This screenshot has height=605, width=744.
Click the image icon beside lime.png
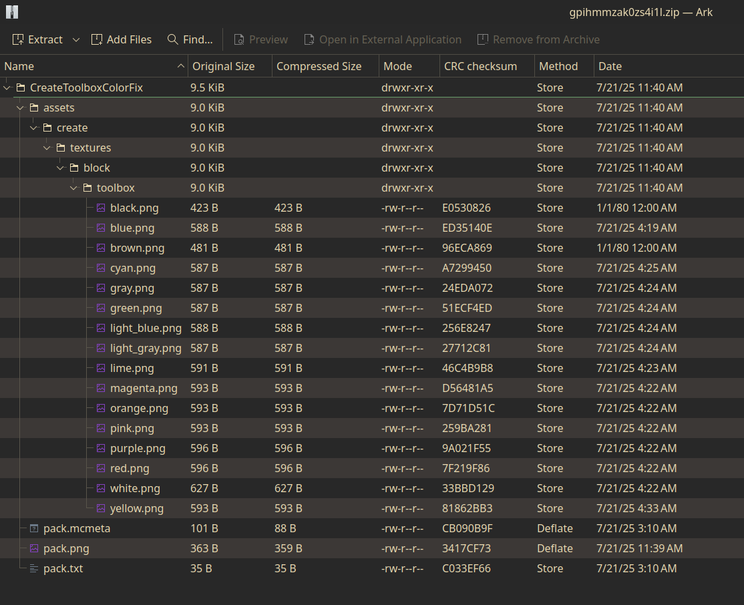pos(101,368)
